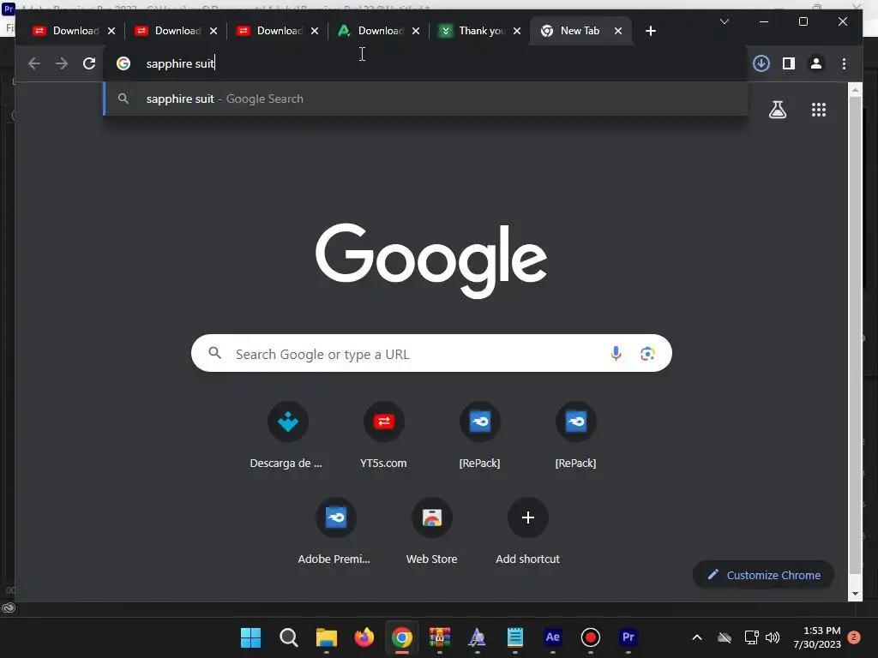This screenshot has height=658, width=878.
Task: Open the network display tray icon
Action: [751, 637]
